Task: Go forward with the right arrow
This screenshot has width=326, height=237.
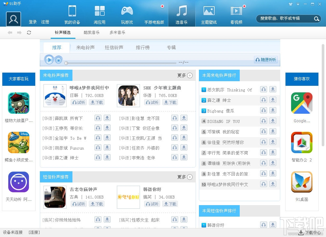Action: [x=19, y=33]
